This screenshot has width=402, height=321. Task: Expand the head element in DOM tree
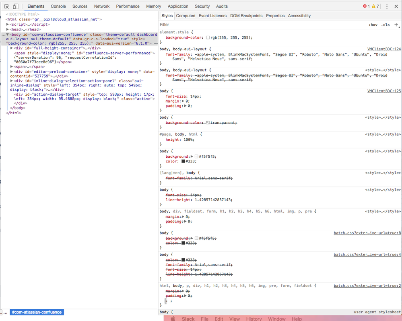8,29
